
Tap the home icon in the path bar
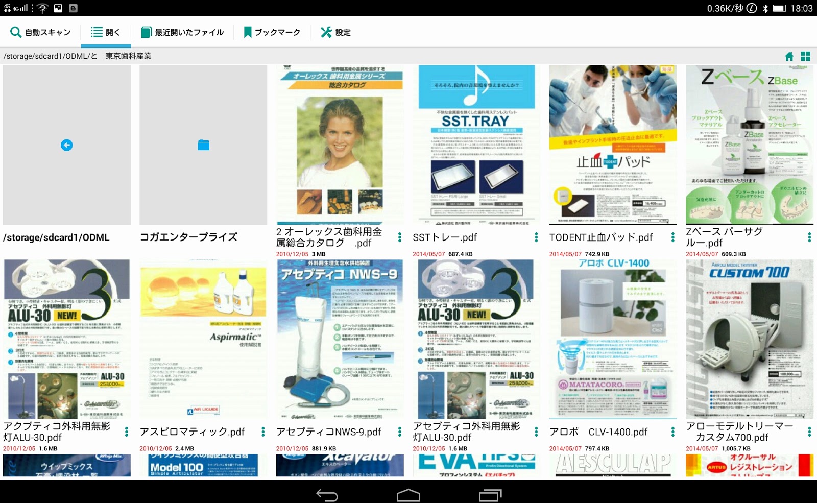tap(789, 56)
